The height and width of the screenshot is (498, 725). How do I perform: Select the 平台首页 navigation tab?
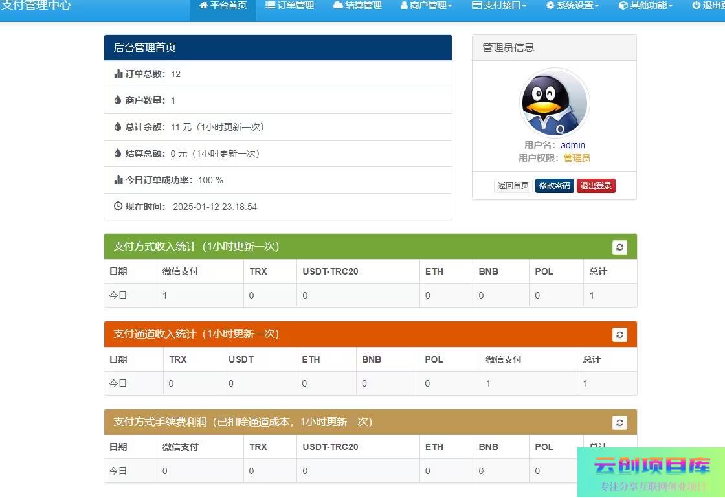[223, 6]
